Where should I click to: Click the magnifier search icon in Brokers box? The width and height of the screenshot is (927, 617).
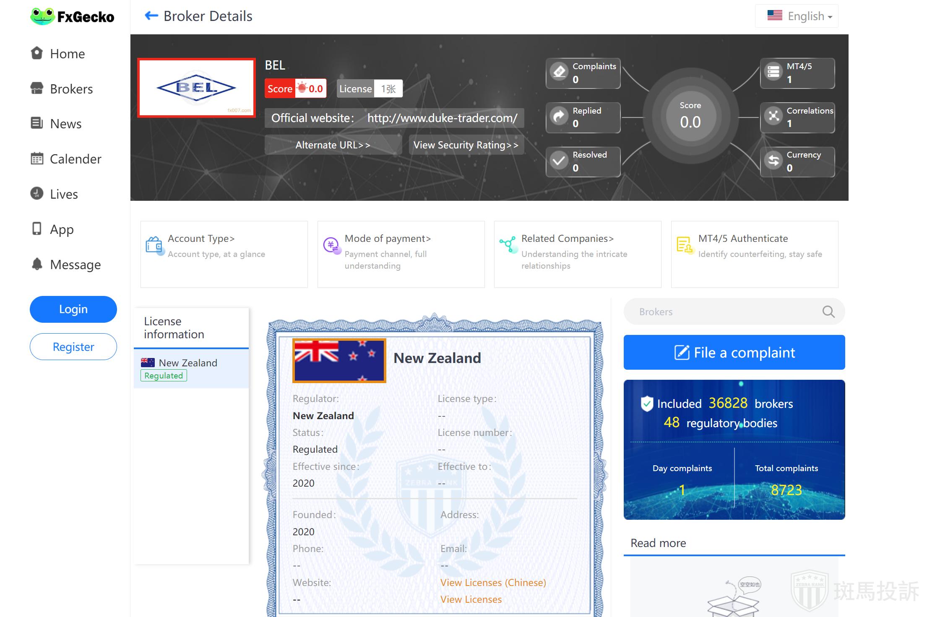[x=828, y=311]
